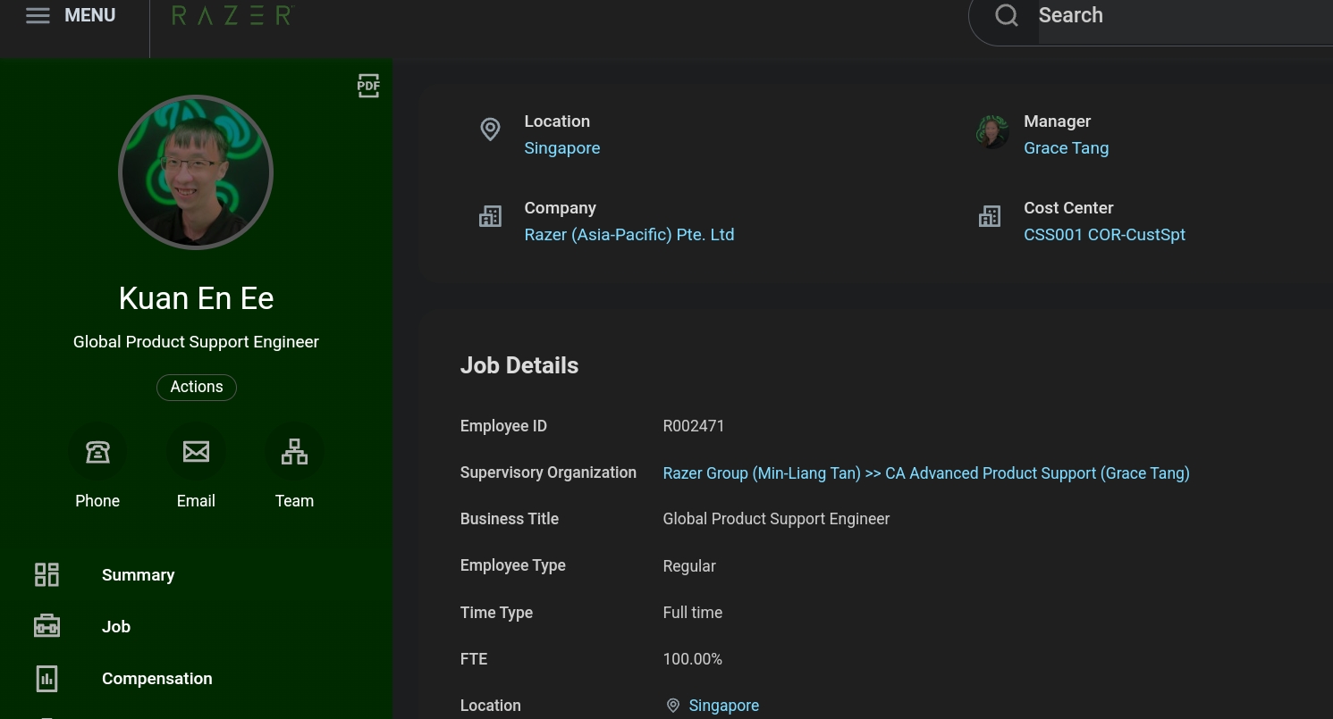Open the Actions button
1333x719 pixels.
197,387
